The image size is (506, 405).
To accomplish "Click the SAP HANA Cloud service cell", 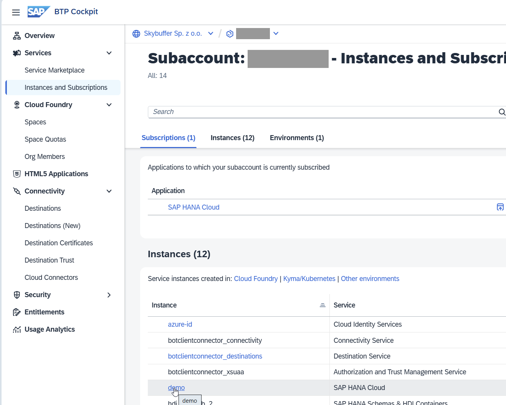I will [x=359, y=388].
